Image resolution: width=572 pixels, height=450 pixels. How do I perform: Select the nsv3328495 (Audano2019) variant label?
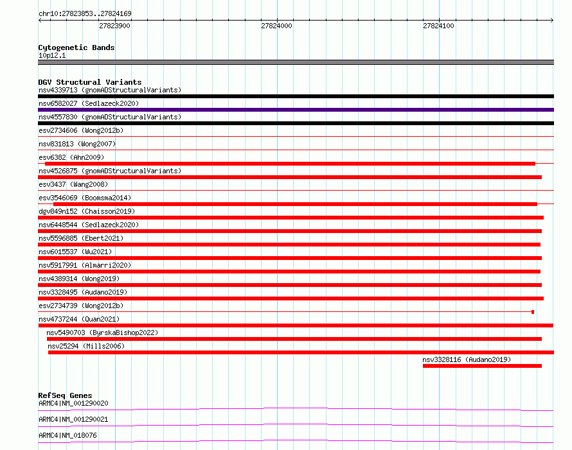point(83,292)
